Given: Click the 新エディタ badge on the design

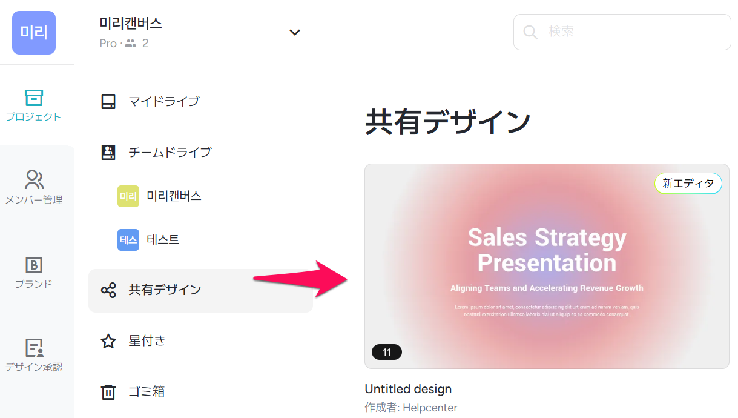Looking at the screenshot, I should coord(688,184).
